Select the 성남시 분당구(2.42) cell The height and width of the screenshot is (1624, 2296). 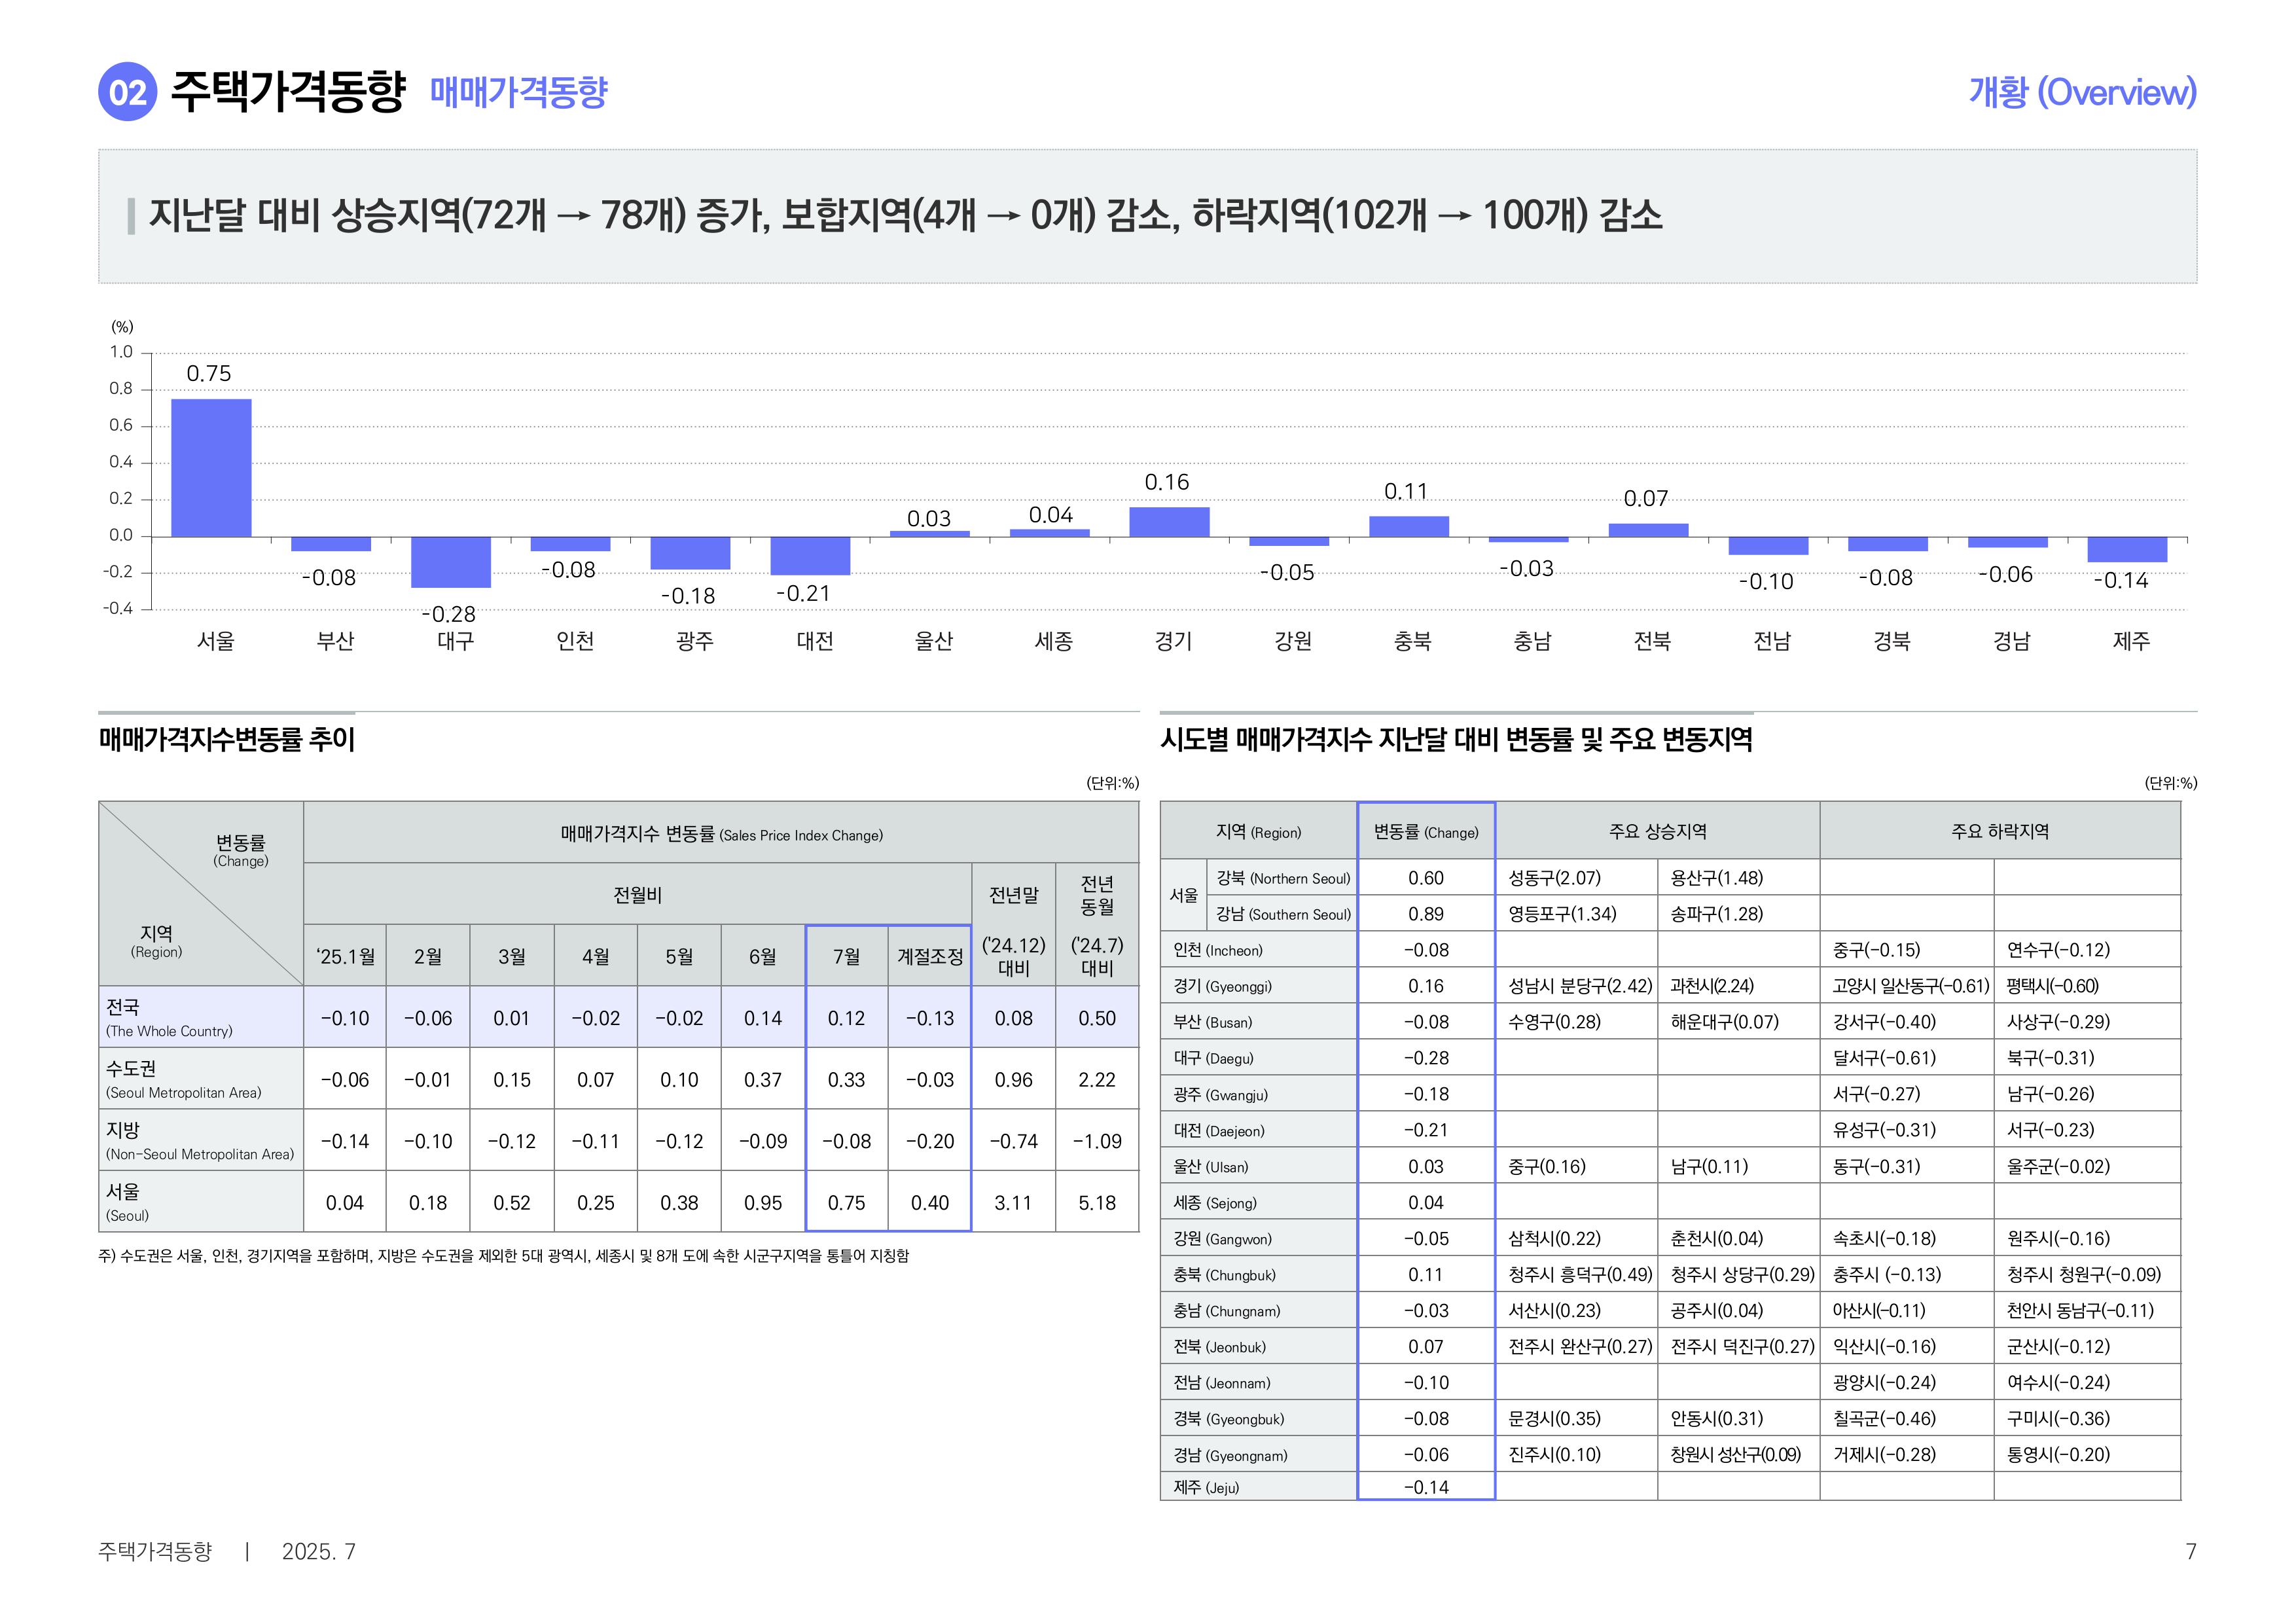click(x=1577, y=986)
